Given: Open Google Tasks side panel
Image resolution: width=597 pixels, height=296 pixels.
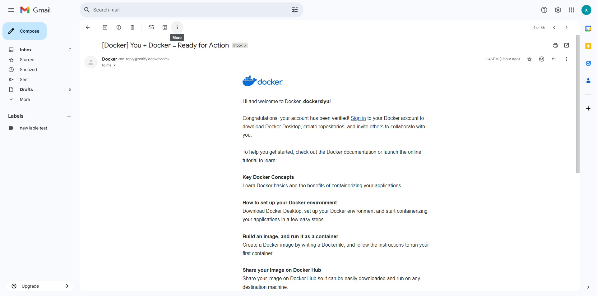Looking at the screenshot, I should tap(588, 63).
